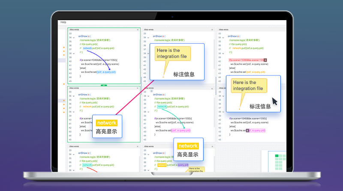Click the dark arrow icon before pink highlight

(247, 130)
